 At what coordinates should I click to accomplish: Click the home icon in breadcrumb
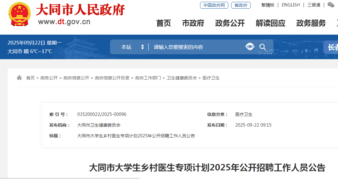click(x=19, y=78)
